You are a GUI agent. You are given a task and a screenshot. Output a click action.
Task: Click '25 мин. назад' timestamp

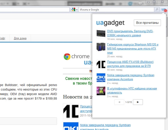coord(115,56)
